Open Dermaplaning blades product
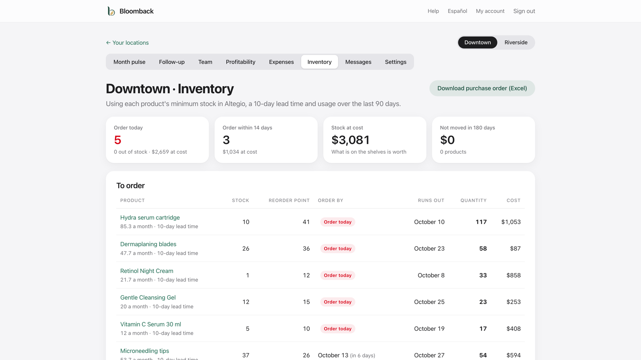Viewport: 641px width, 360px height. pyautogui.click(x=148, y=244)
